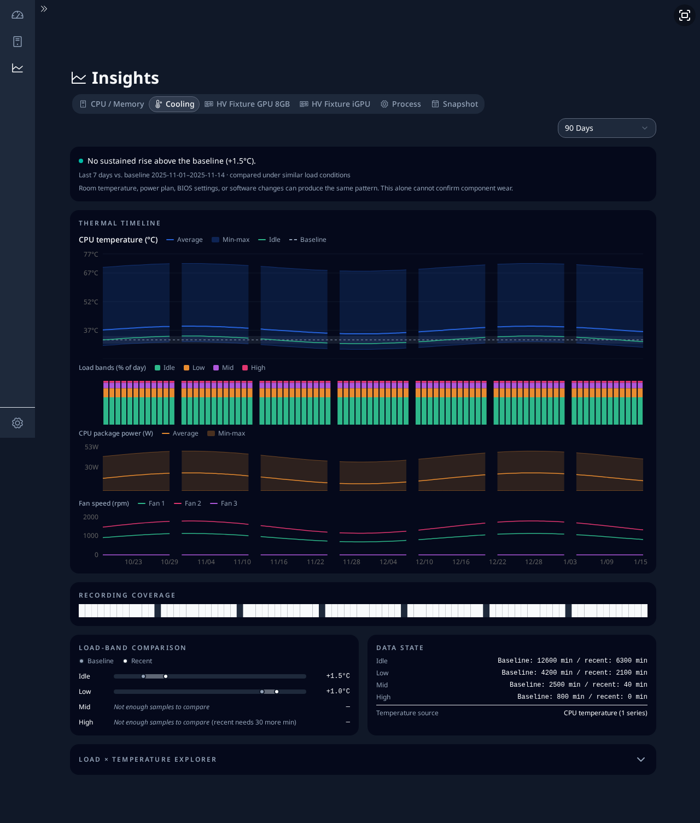Image resolution: width=700 pixels, height=823 pixels.
Task: Toggle the CPU temperature Min-max legend series
Action: point(230,240)
